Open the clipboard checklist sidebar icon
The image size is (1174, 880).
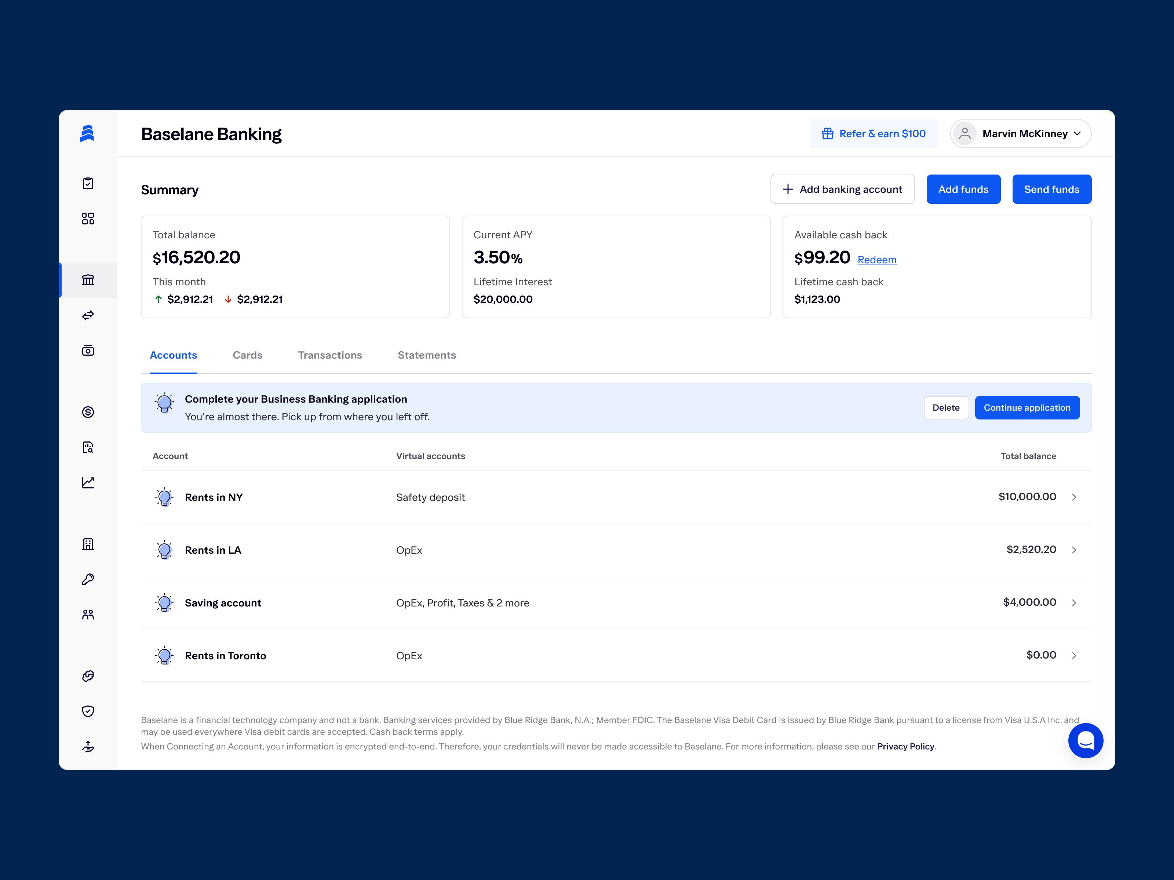tap(88, 184)
